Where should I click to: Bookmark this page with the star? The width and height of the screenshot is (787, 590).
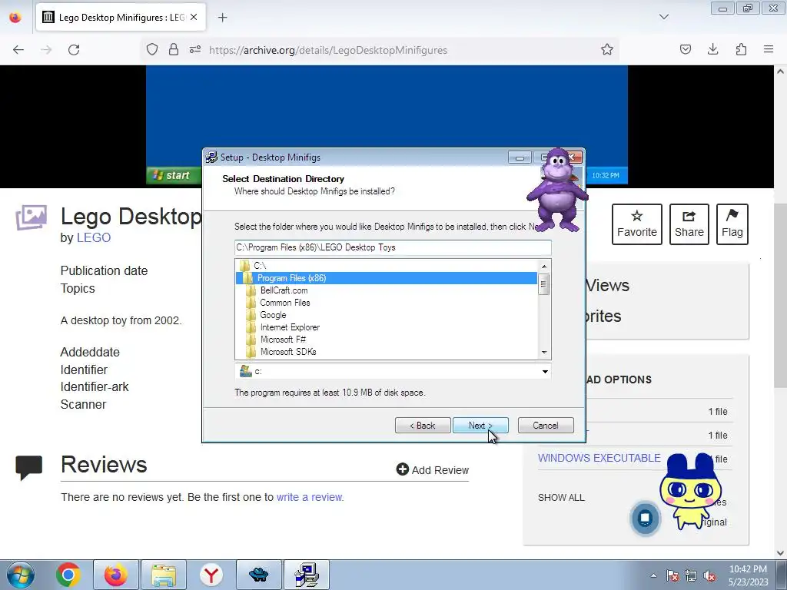pyautogui.click(x=607, y=49)
